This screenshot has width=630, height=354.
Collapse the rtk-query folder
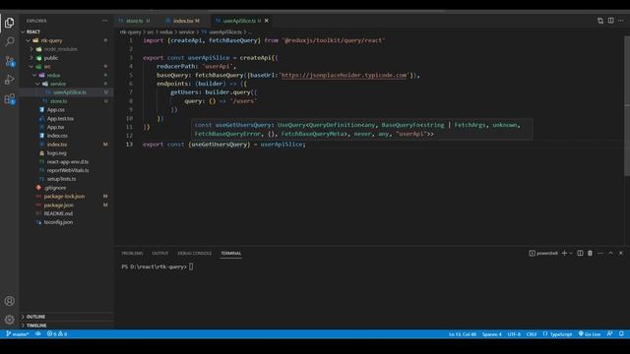[x=66, y=40]
